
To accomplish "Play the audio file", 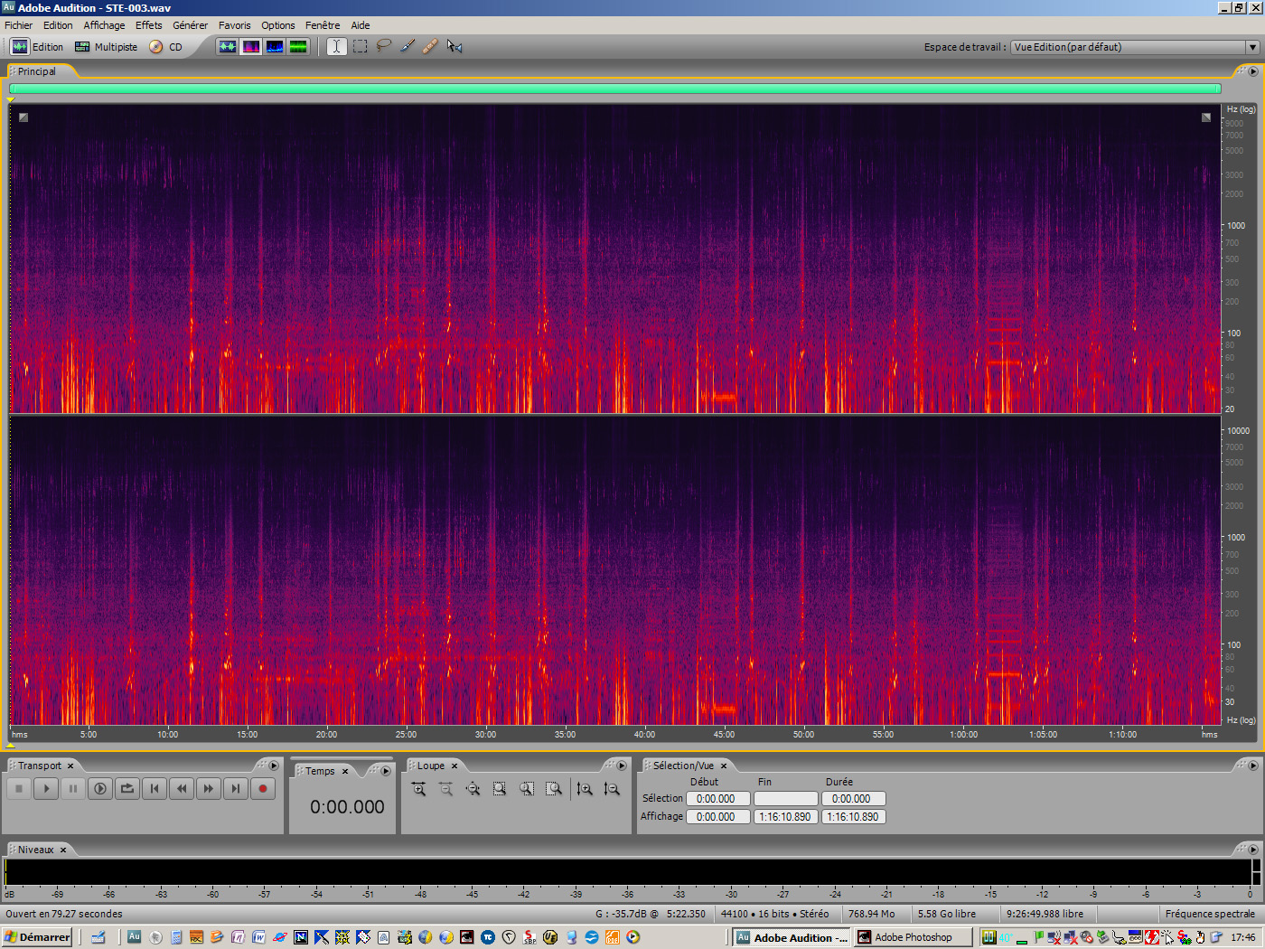I will tap(46, 788).
